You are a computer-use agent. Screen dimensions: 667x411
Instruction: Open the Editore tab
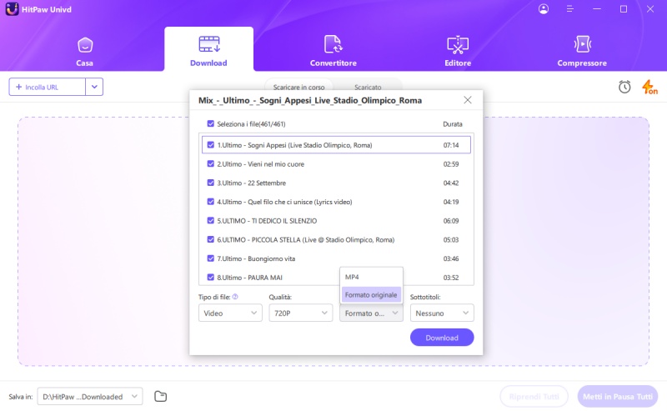pos(458,52)
